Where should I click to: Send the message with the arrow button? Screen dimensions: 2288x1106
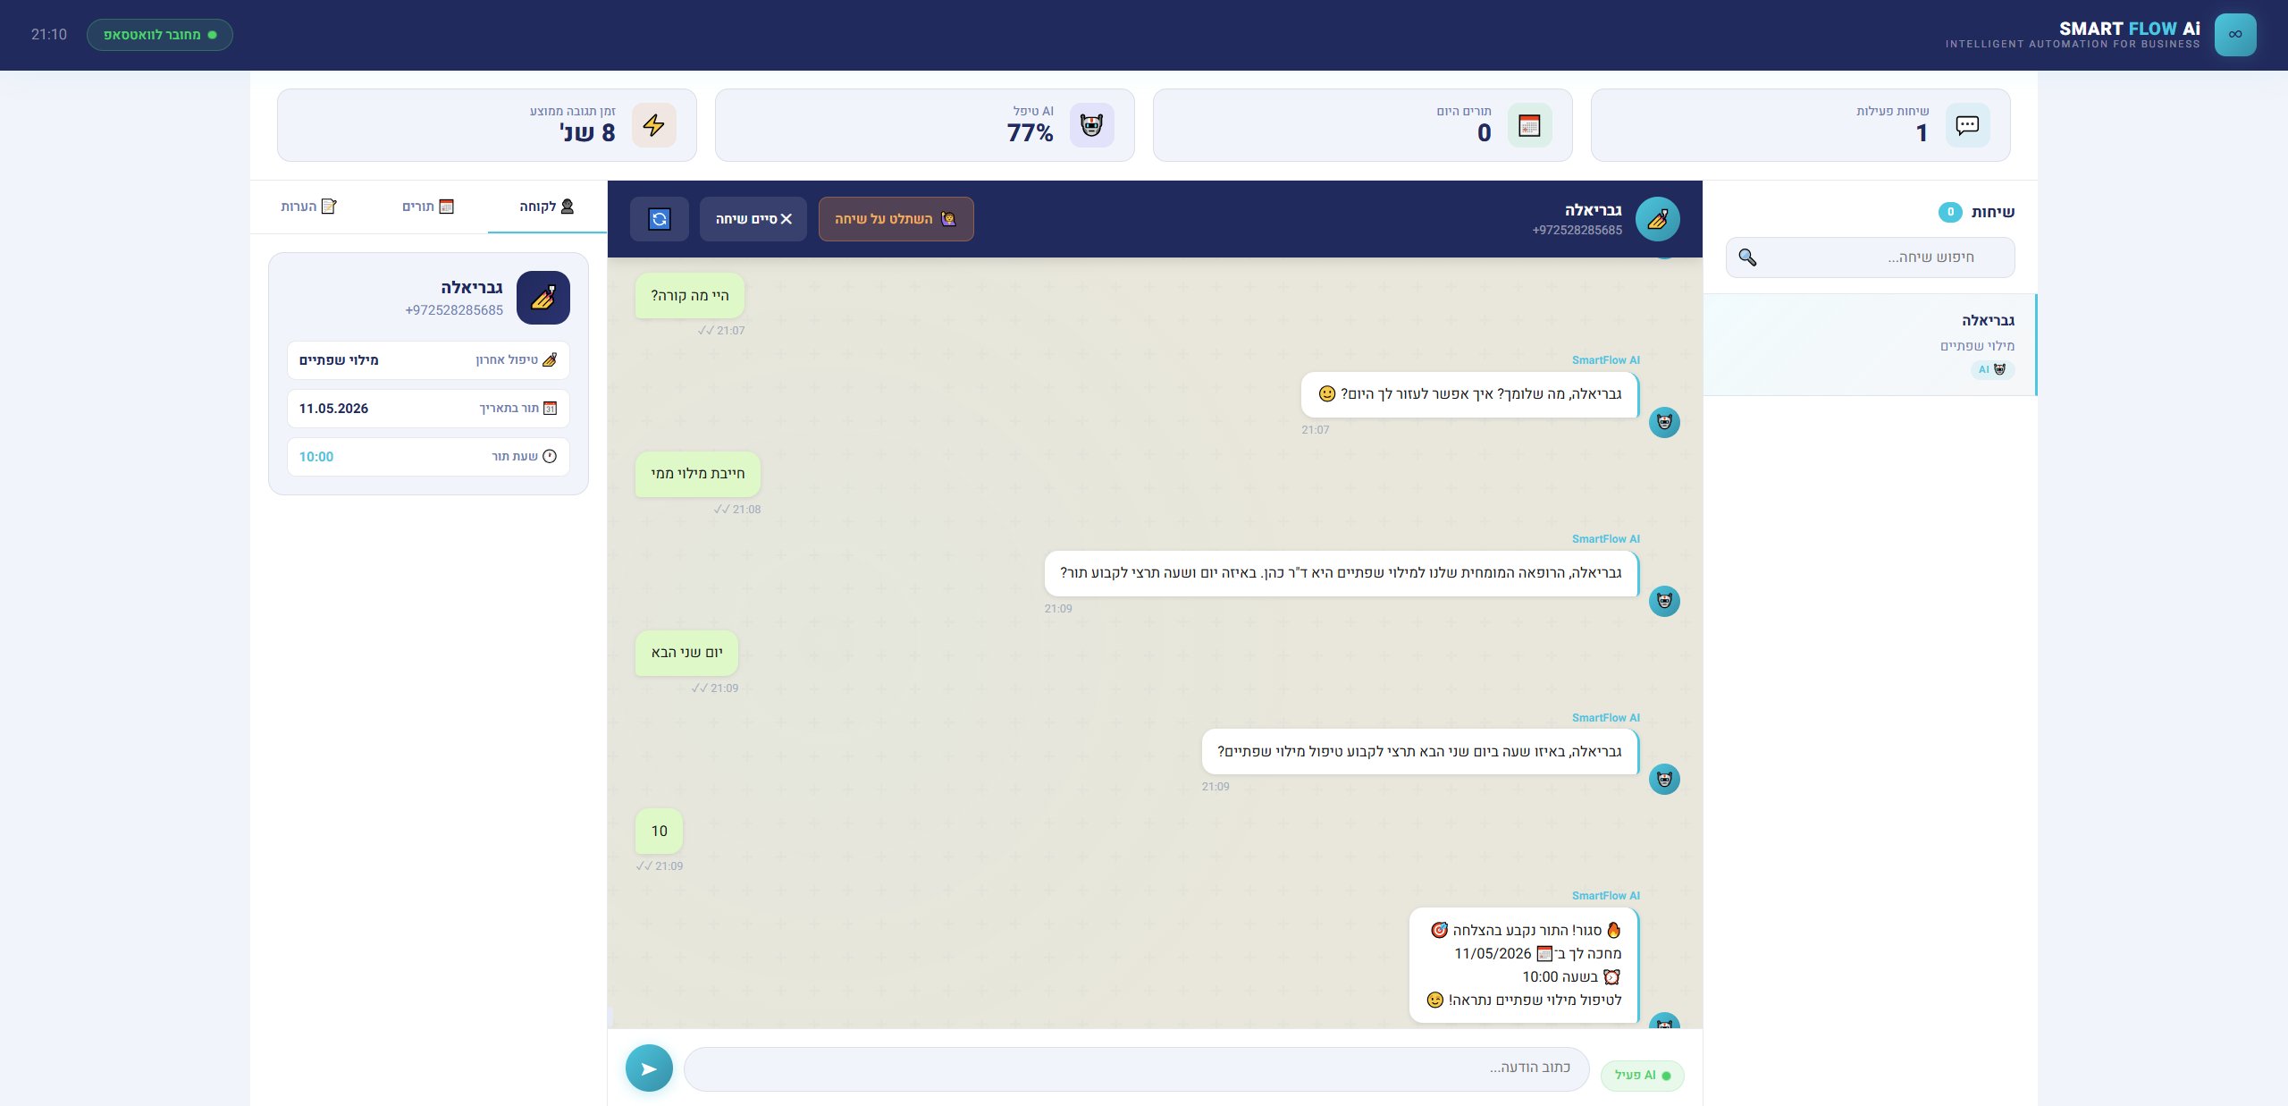[649, 1068]
